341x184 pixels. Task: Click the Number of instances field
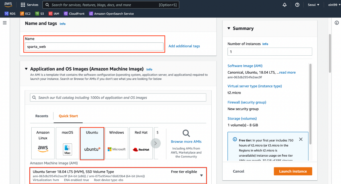click(270, 52)
